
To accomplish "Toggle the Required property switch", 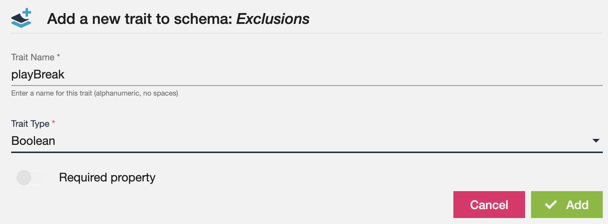I will point(31,178).
